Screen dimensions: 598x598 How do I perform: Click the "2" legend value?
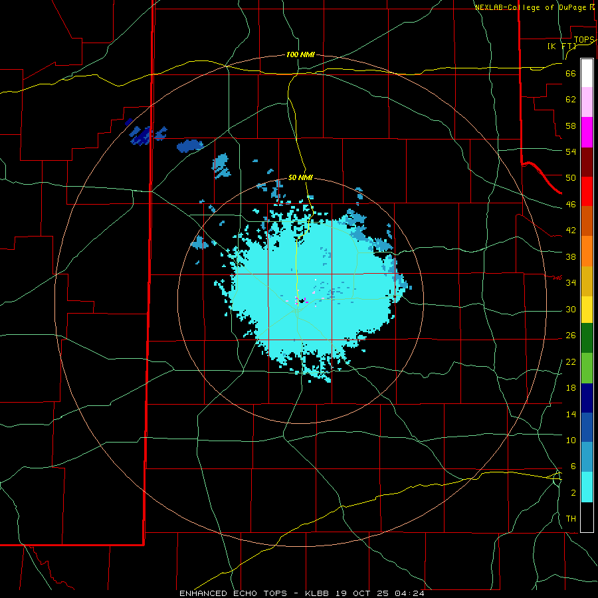point(573,493)
